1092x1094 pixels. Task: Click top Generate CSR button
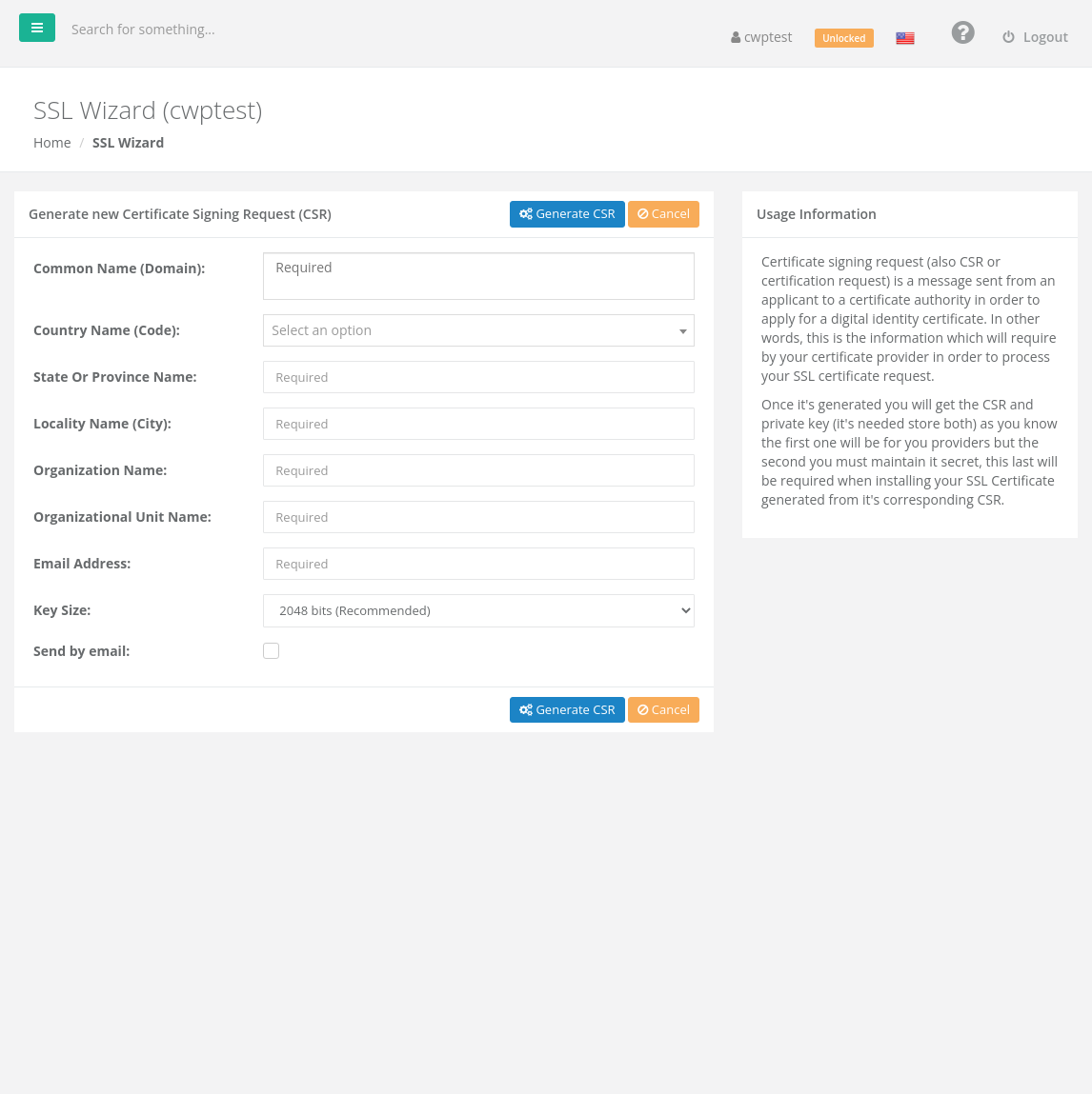tap(567, 214)
